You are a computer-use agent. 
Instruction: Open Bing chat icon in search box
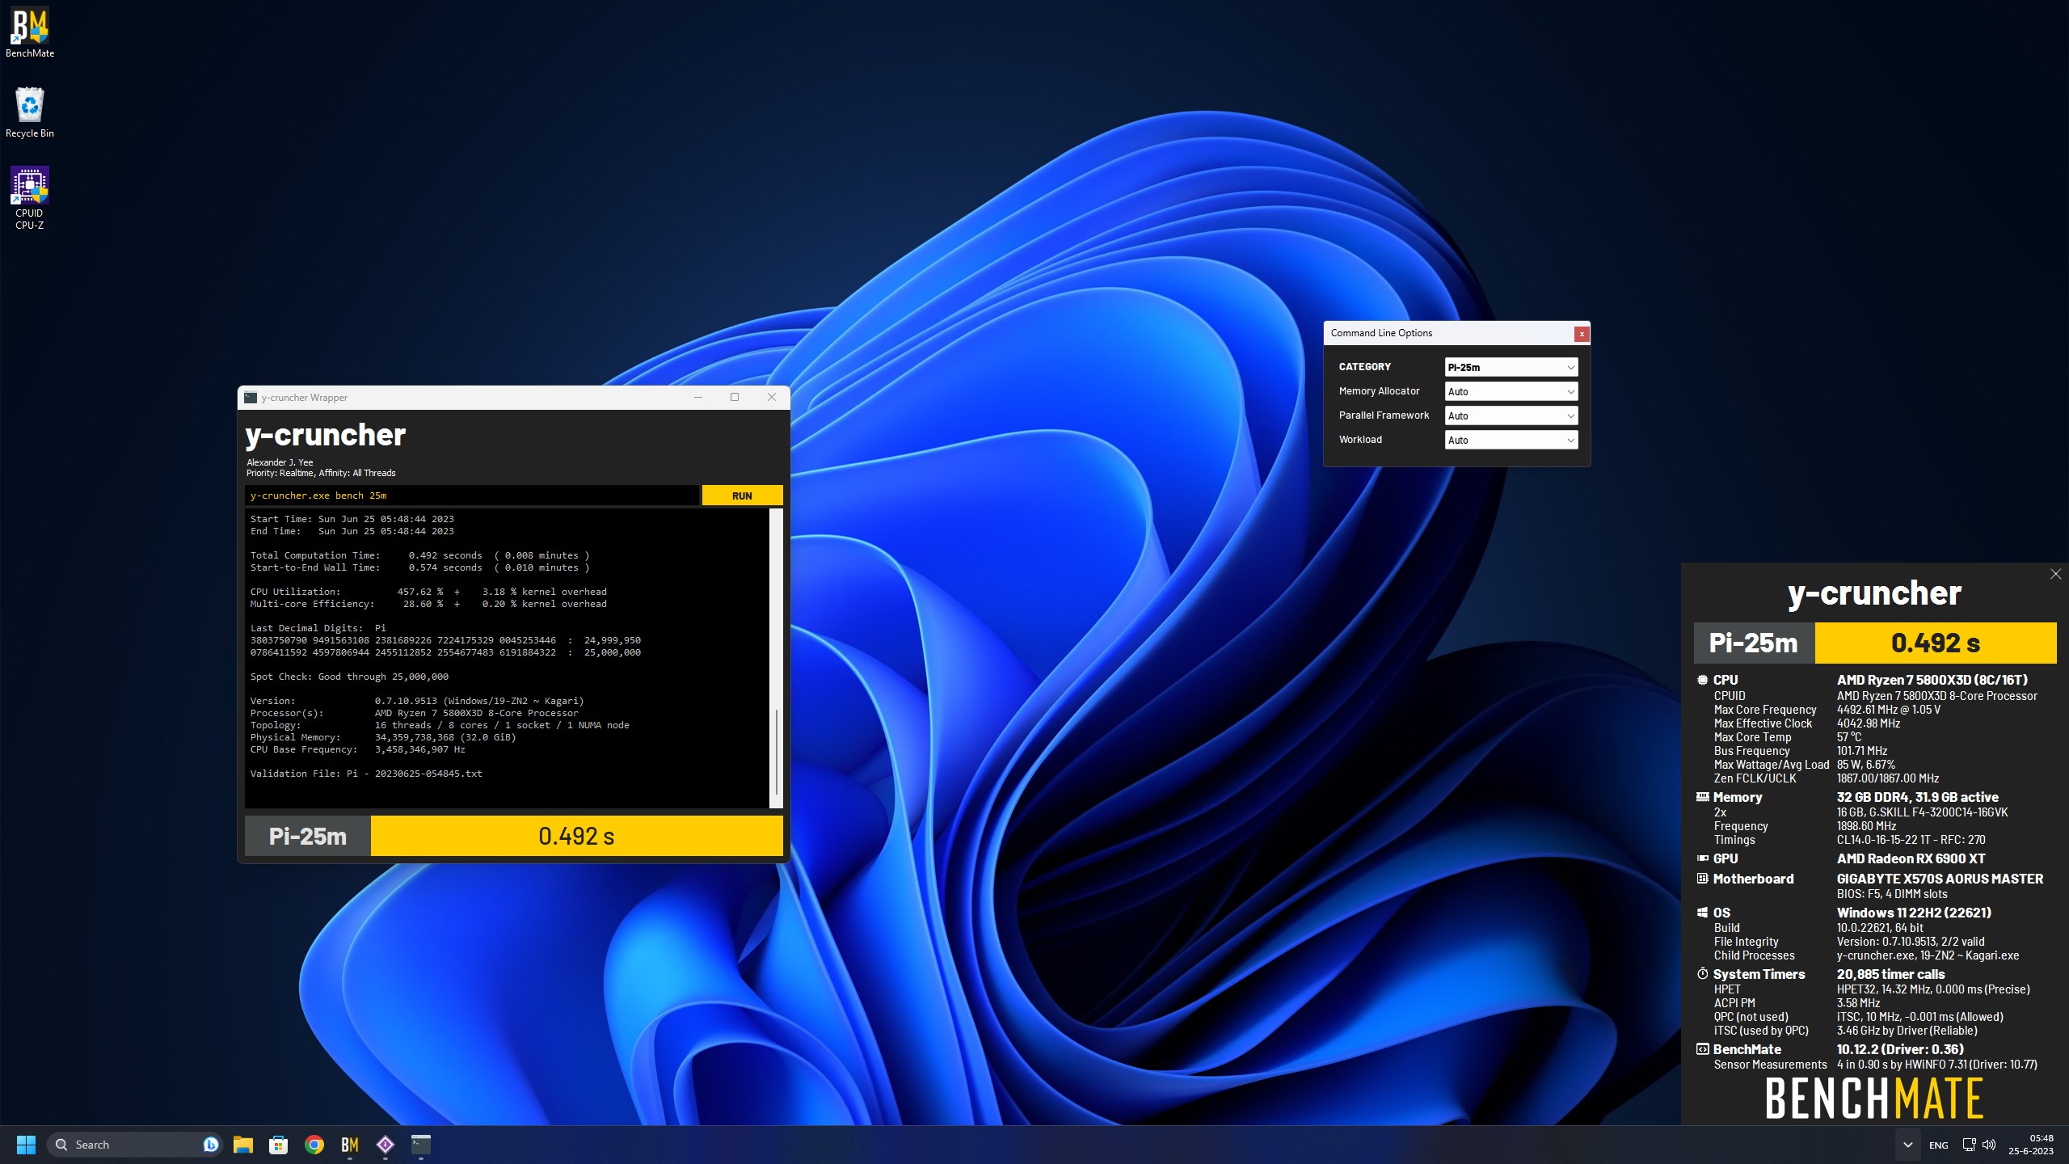point(211,1145)
